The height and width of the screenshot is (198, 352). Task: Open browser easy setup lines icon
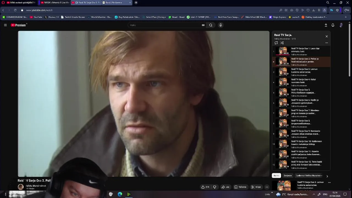coord(319,10)
